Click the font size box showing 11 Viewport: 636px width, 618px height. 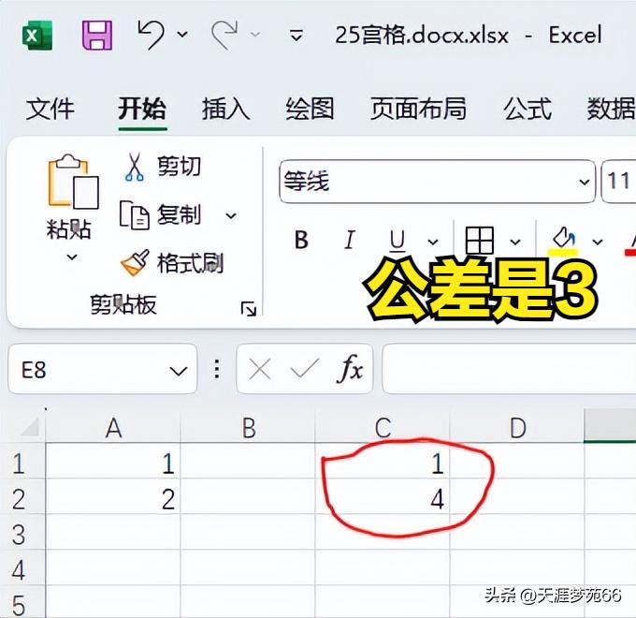[x=618, y=181]
